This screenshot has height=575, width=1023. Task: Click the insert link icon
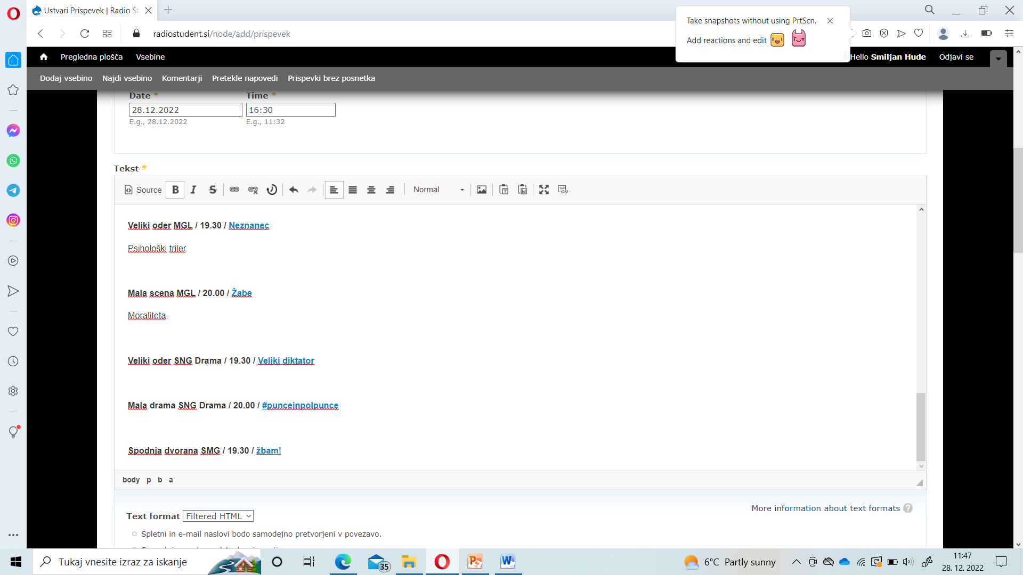pos(234,190)
